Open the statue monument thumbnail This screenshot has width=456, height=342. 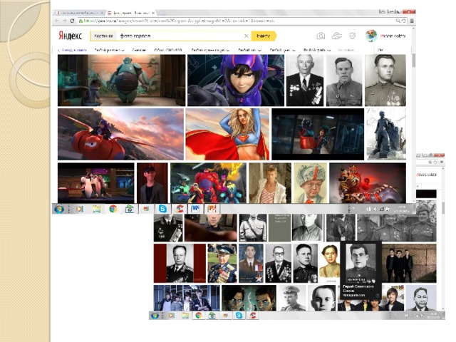(x=385, y=135)
